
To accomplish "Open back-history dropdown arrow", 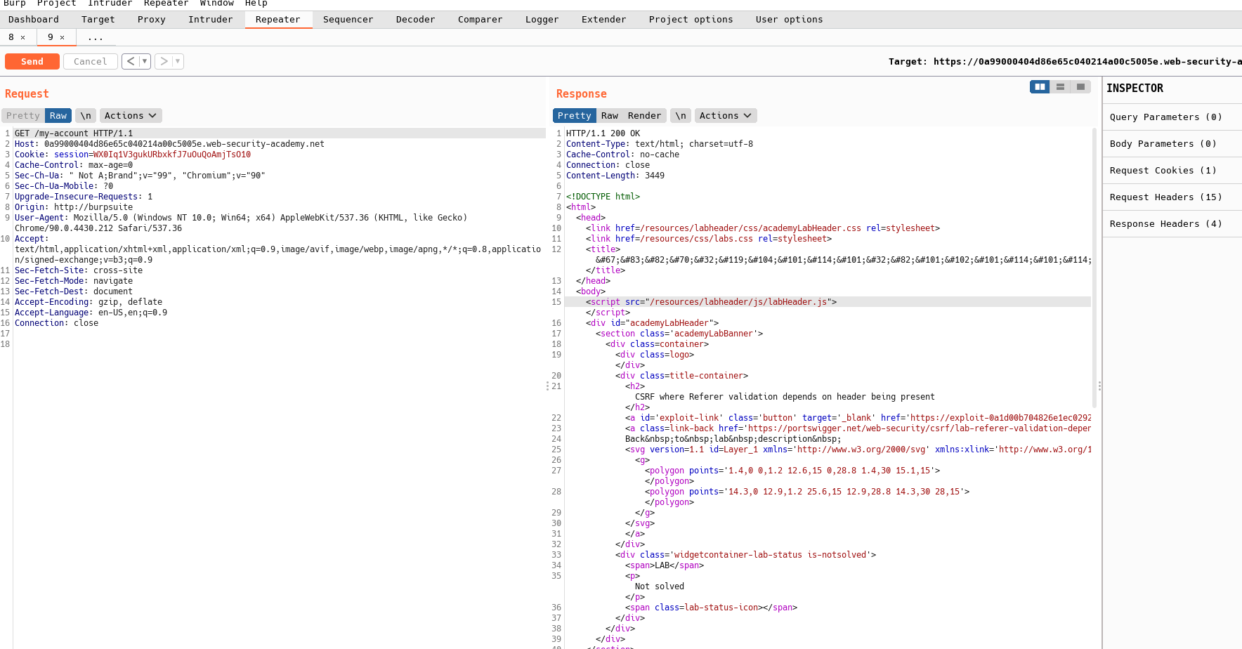I will tap(145, 62).
